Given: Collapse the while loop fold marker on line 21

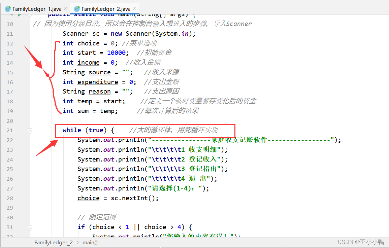Looking at the screenshot, I should click(30, 130).
